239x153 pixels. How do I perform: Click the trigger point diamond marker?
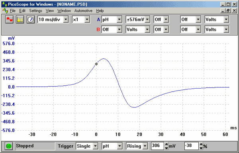coord(96,64)
